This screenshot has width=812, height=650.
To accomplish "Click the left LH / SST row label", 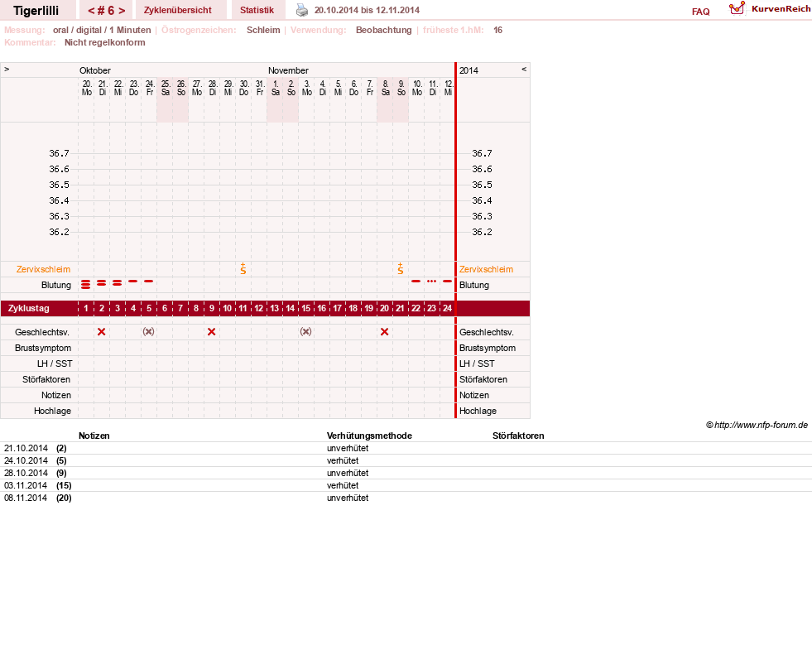I will click(x=55, y=364).
